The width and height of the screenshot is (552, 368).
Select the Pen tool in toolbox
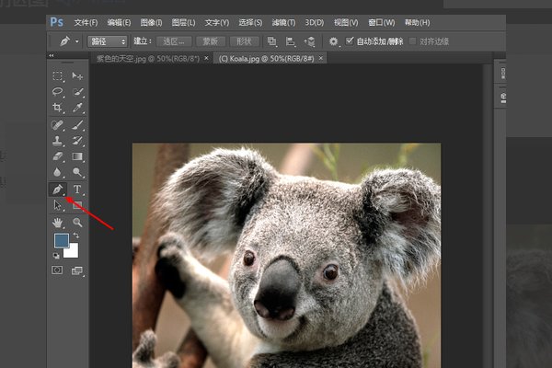pos(57,190)
